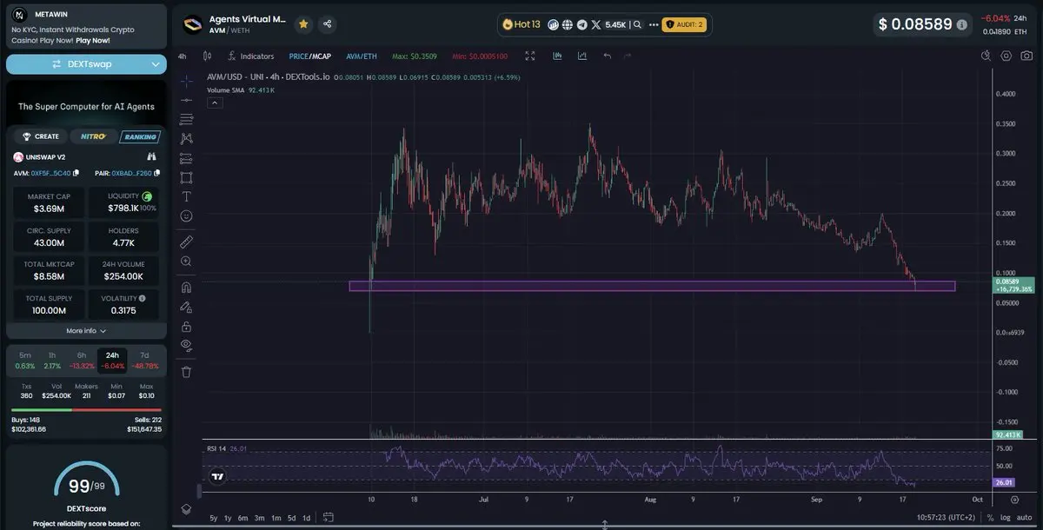
Task: Select the 6h stats tab
Action: (x=82, y=360)
